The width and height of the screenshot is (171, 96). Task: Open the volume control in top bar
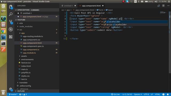coord(156,2)
